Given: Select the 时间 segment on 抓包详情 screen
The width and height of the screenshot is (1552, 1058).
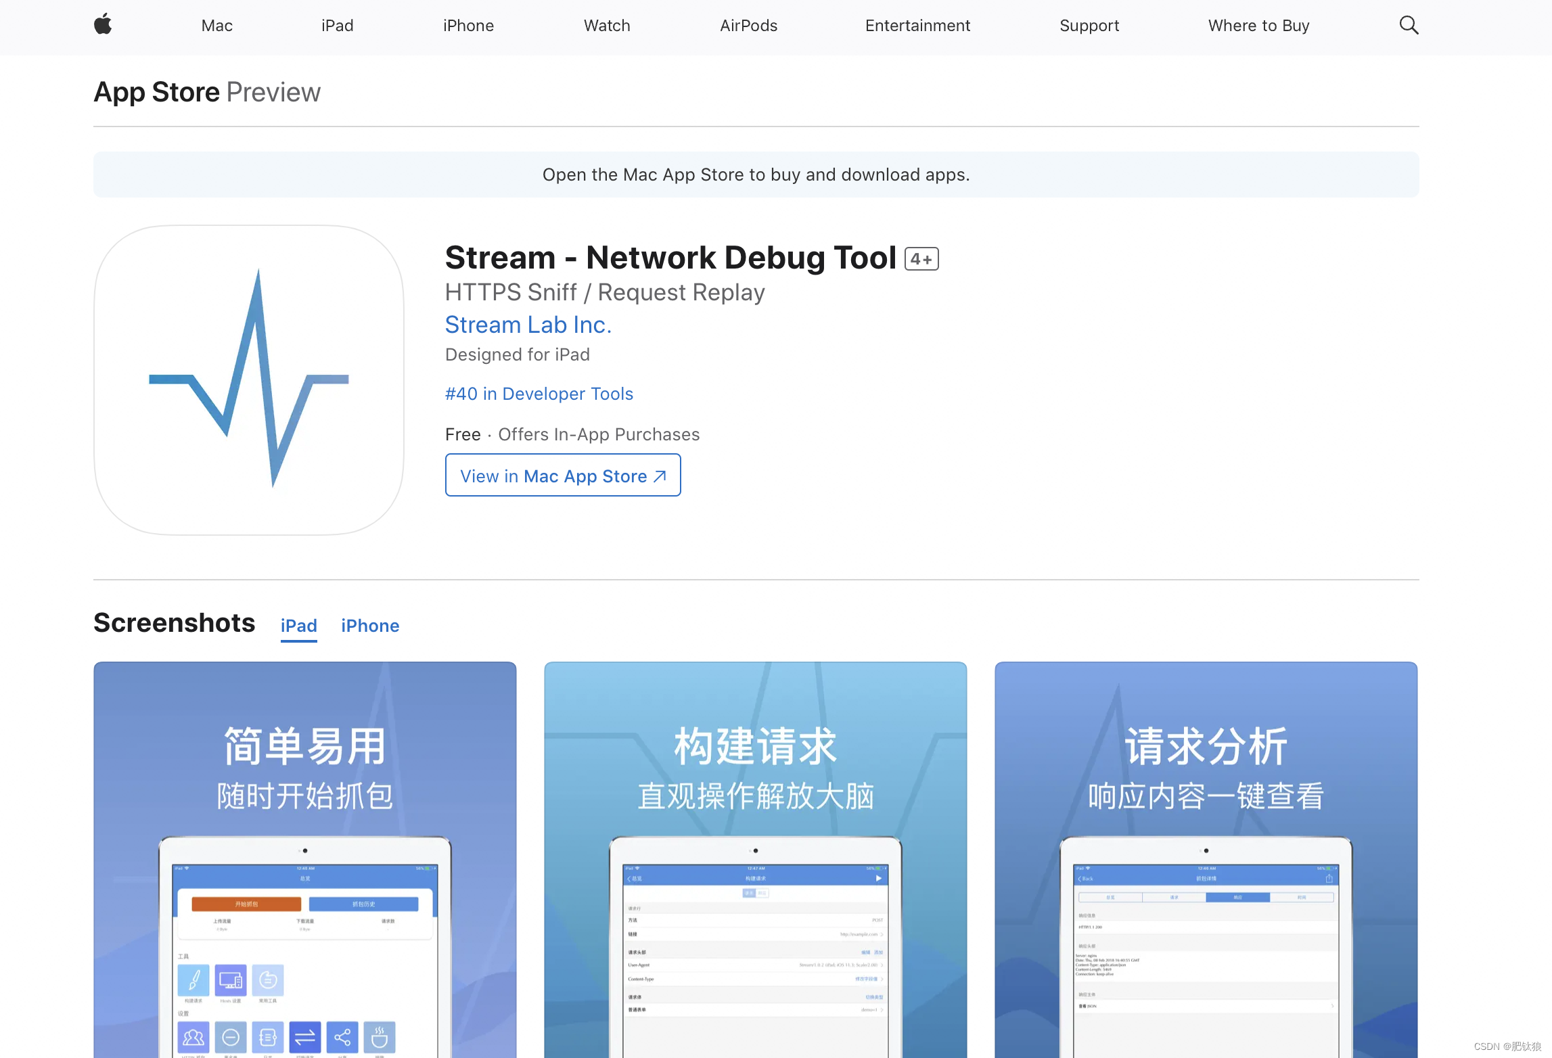Looking at the screenshot, I should tap(1302, 897).
